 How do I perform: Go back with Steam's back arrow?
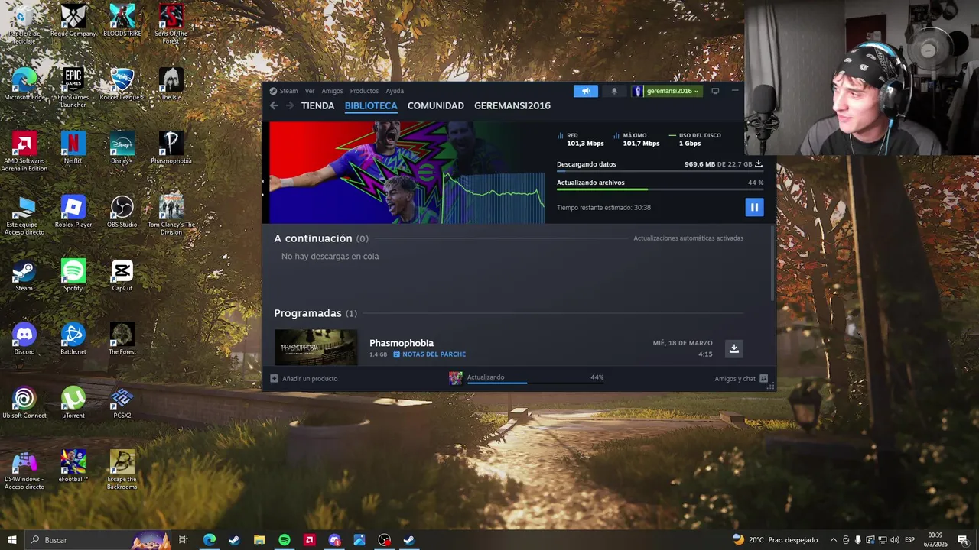click(x=274, y=105)
